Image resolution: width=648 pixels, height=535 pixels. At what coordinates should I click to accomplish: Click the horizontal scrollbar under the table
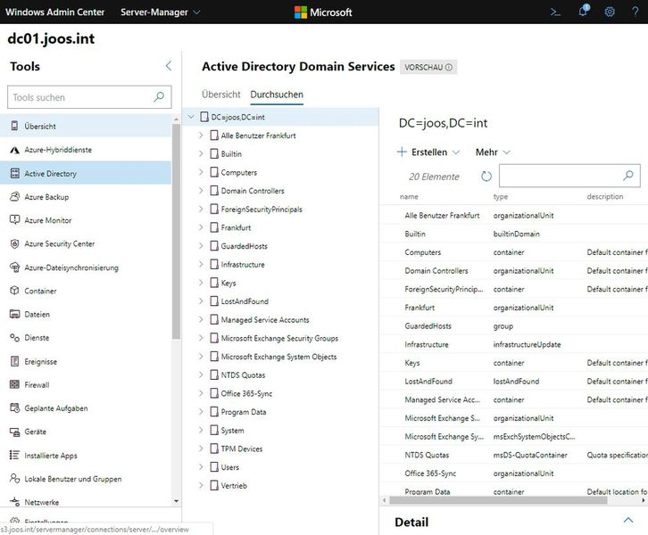click(498, 500)
